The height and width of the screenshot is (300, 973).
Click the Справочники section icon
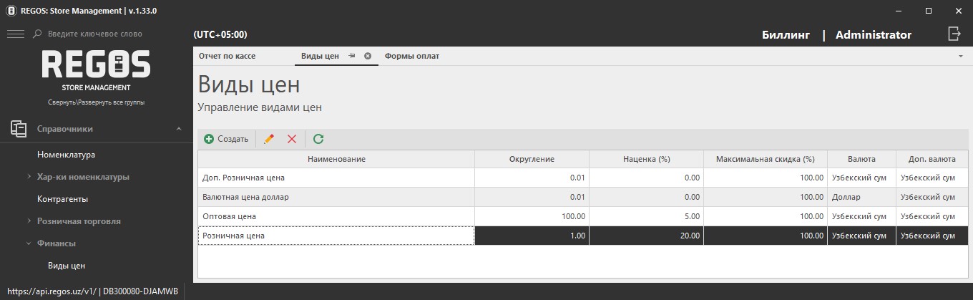19,129
